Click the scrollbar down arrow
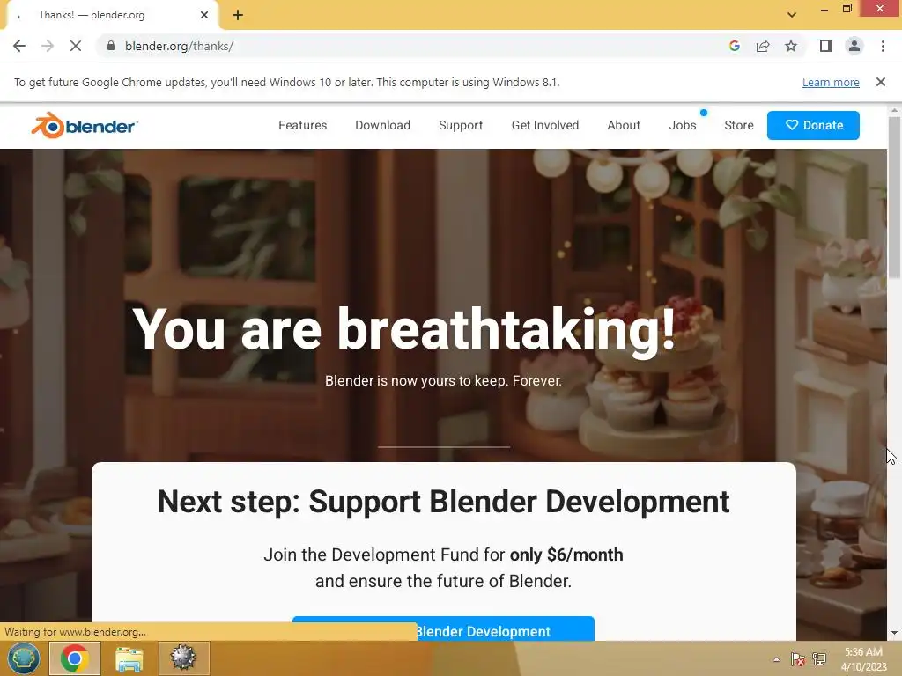This screenshot has width=902, height=676. coord(894,634)
